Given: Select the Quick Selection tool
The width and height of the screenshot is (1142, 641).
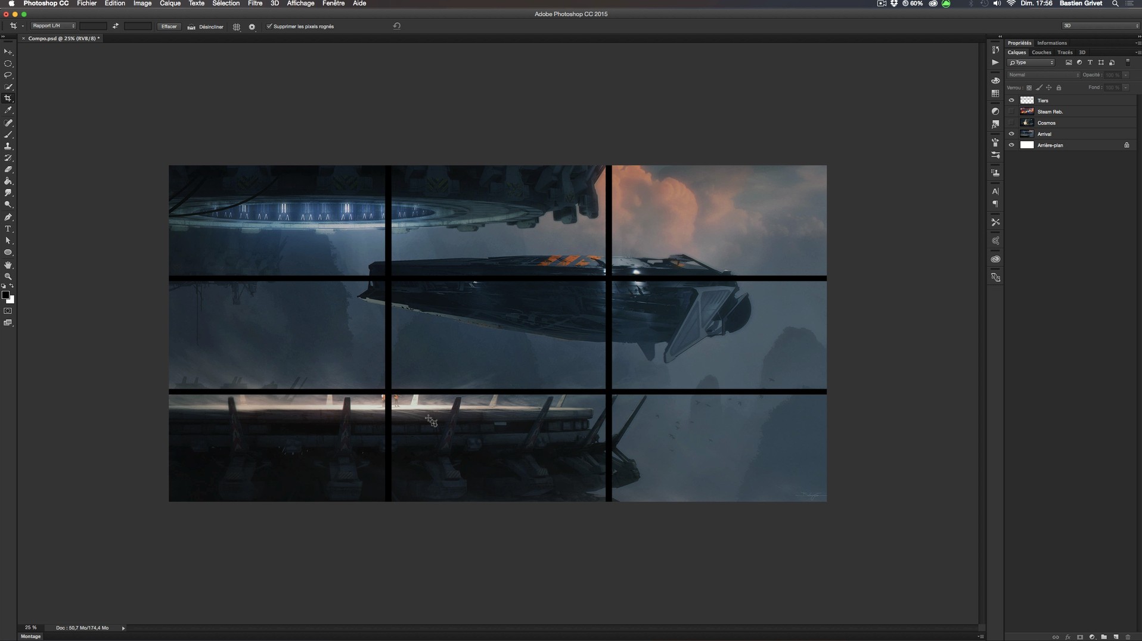Looking at the screenshot, I should click(x=8, y=87).
